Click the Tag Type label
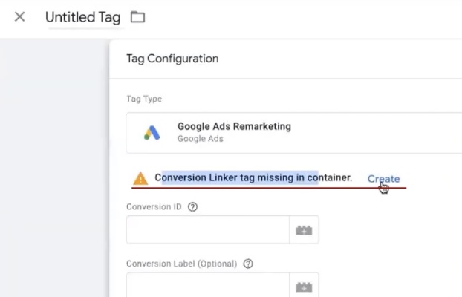The height and width of the screenshot is (297, 462). click(144, 99)
